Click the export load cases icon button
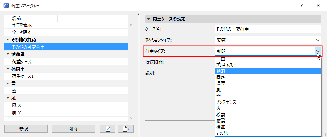The width and height of the screenshot is (327, 137). point(126,129)
